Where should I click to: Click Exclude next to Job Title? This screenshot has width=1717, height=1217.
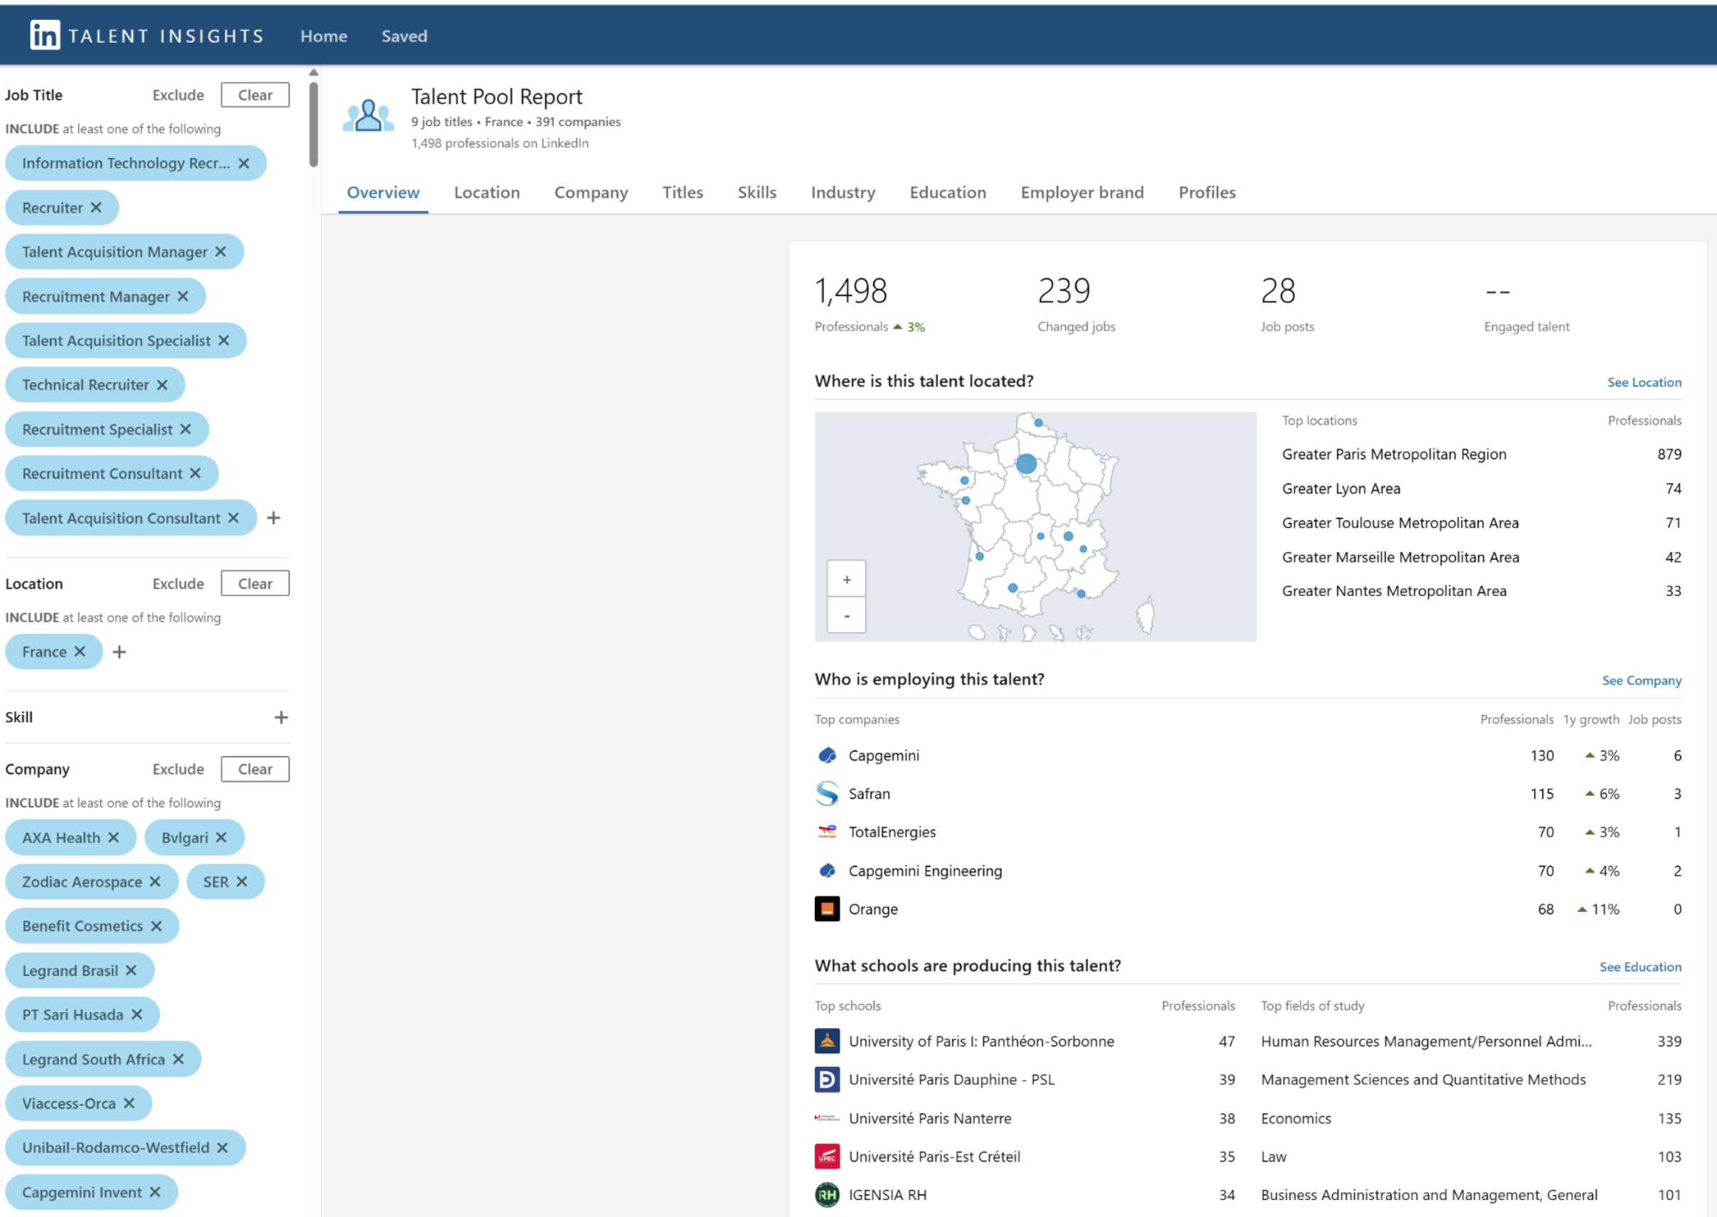point(178,95)
